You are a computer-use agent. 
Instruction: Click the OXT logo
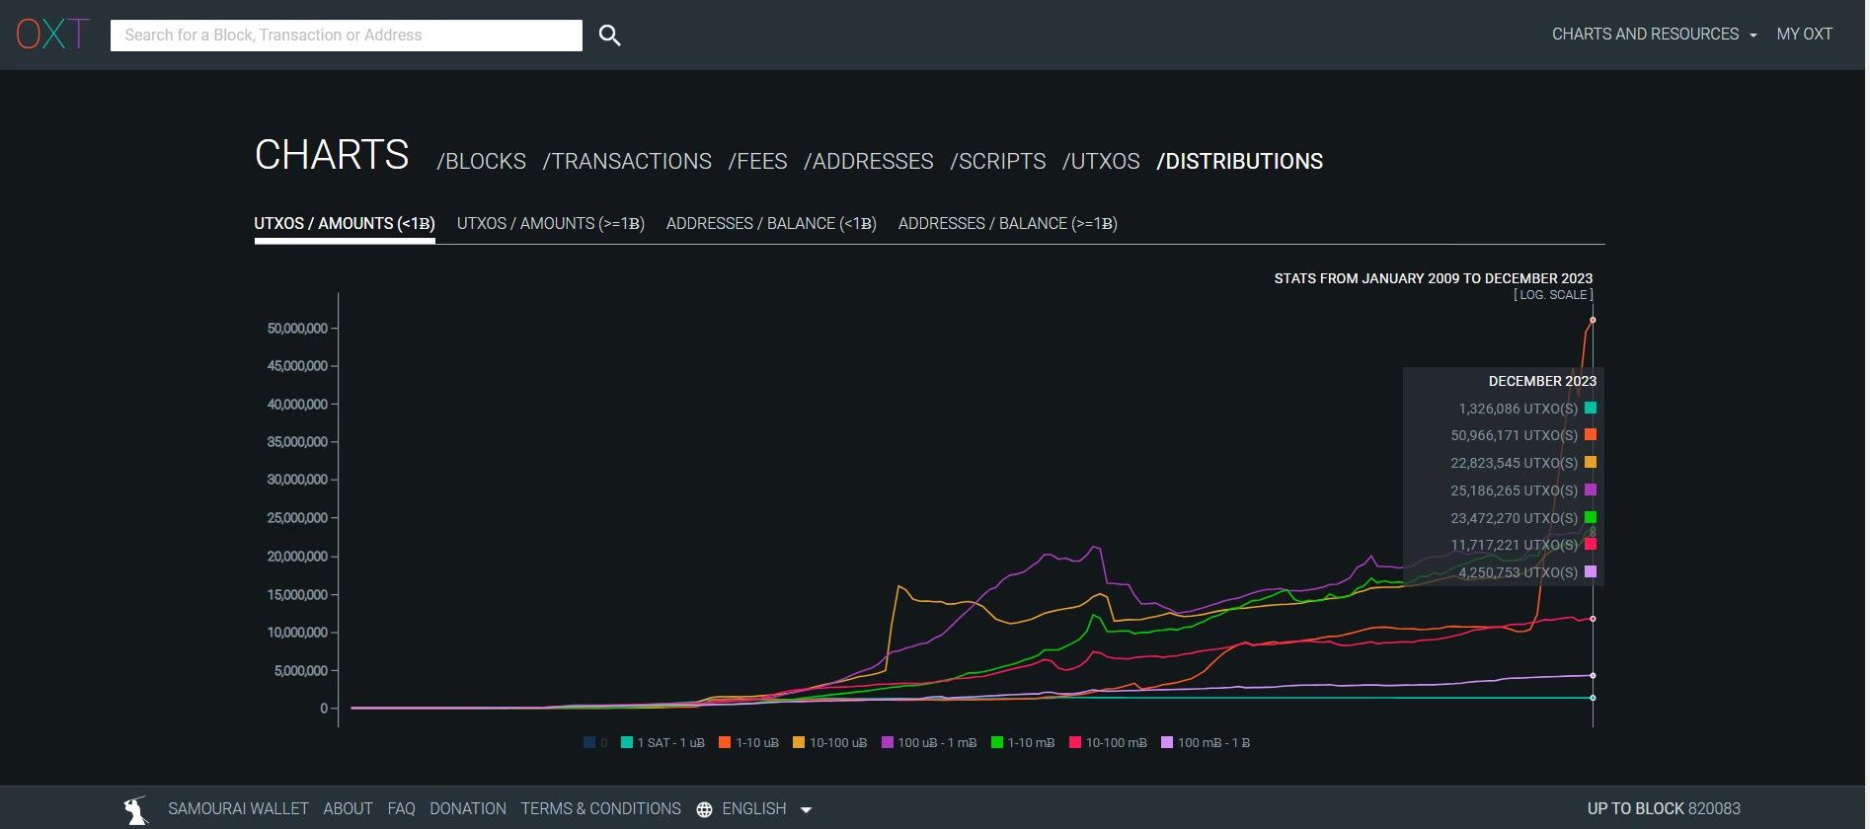coord(52,35)
